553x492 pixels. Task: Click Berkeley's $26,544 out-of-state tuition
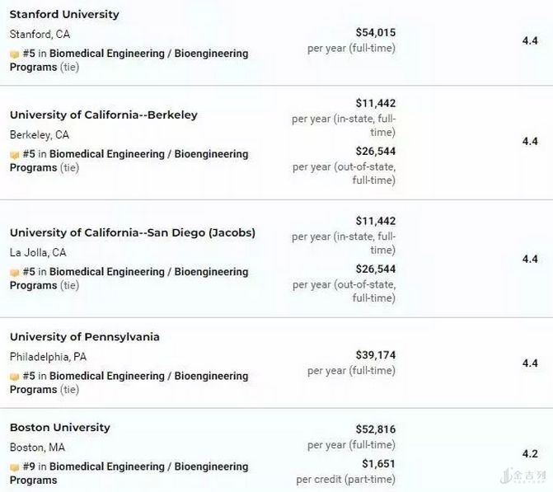pos(375,151)
